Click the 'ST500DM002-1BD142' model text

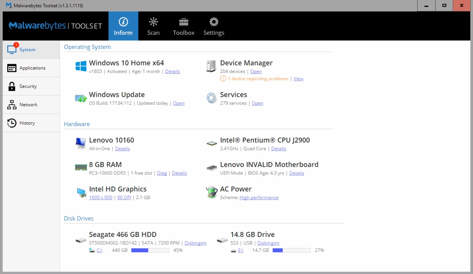tap(113, 243)
